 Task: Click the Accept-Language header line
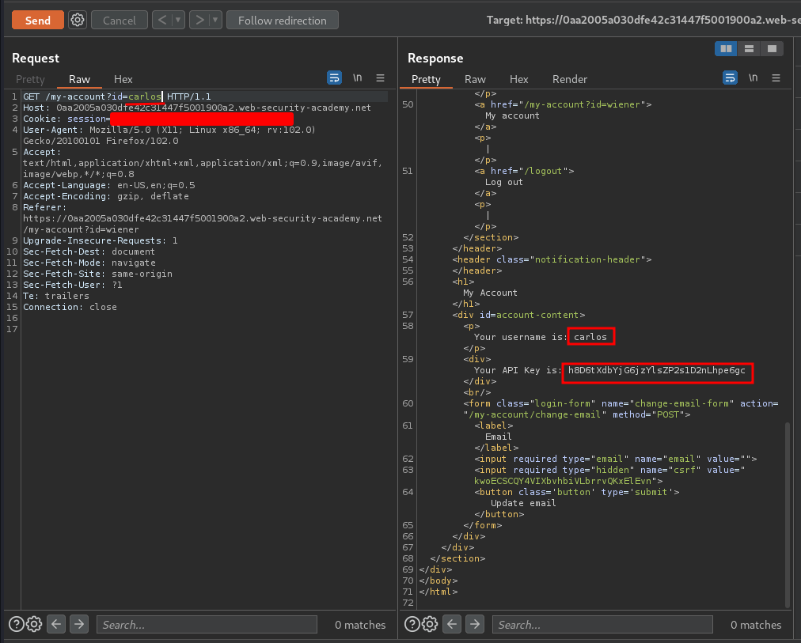(x=108, y=185)
